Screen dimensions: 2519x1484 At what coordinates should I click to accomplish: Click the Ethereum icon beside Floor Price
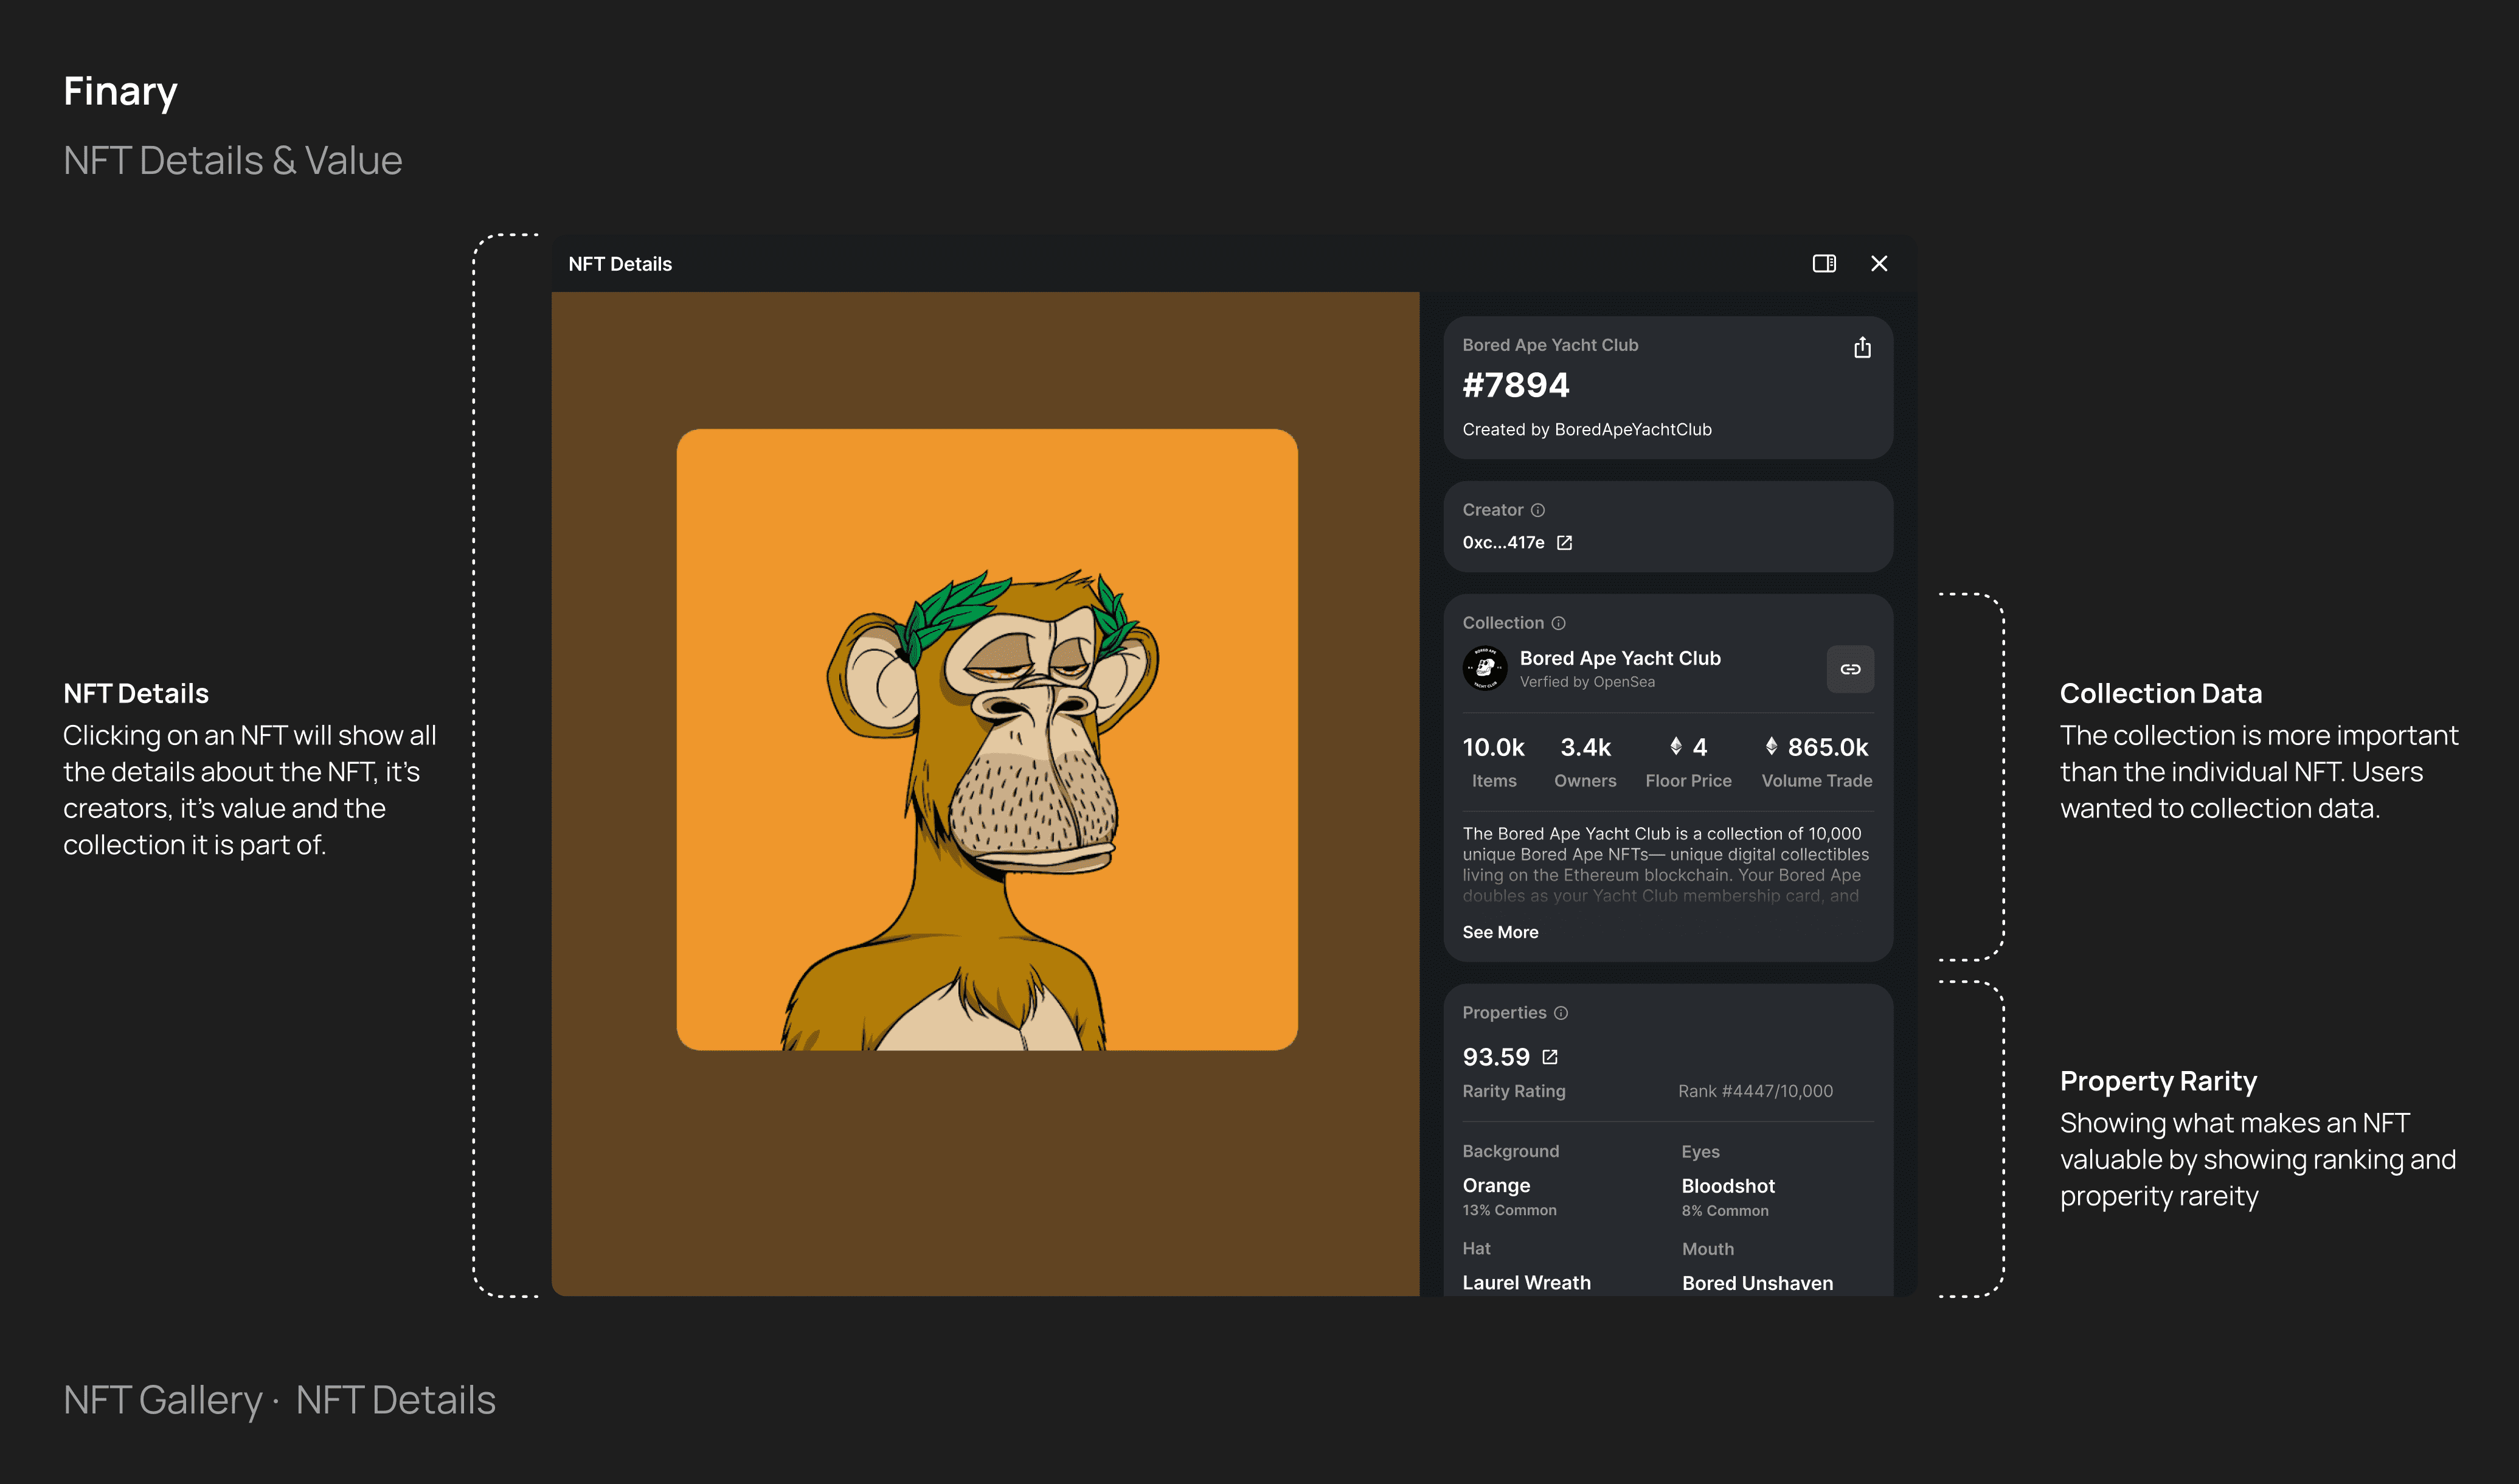1675,746
